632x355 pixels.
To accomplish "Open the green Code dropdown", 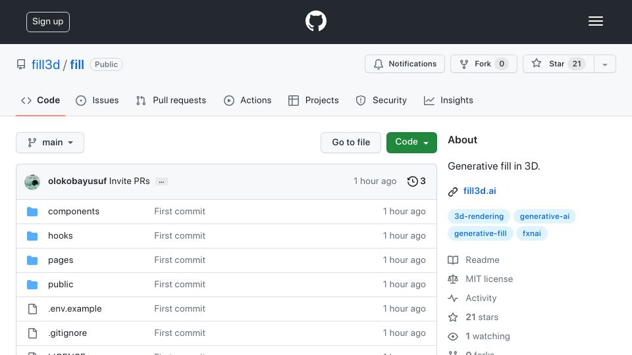I will point(411,143).
